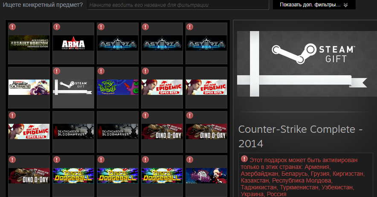Click warning badge on Epidemic tile beside Deathgarden
The image size is (377, 197).
click(12, 115)
